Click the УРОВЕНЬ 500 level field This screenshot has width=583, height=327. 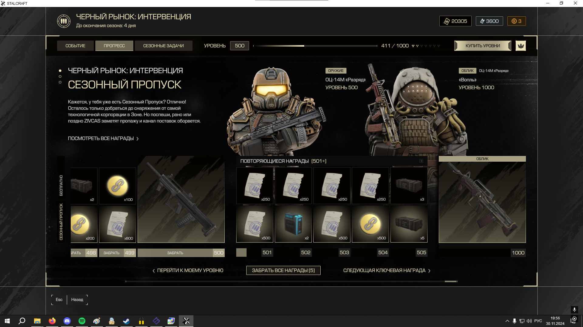pyautogui.click(x=239, y=46)
